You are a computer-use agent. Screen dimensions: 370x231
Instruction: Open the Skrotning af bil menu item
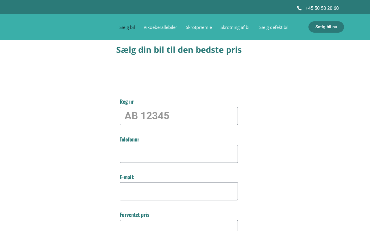click(x=235, y=27)
